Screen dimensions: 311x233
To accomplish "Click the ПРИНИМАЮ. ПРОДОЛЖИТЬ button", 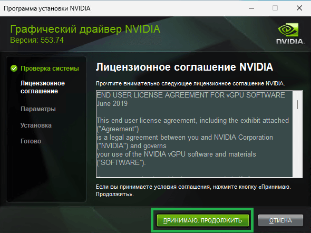I will click(x=203, y=220).
